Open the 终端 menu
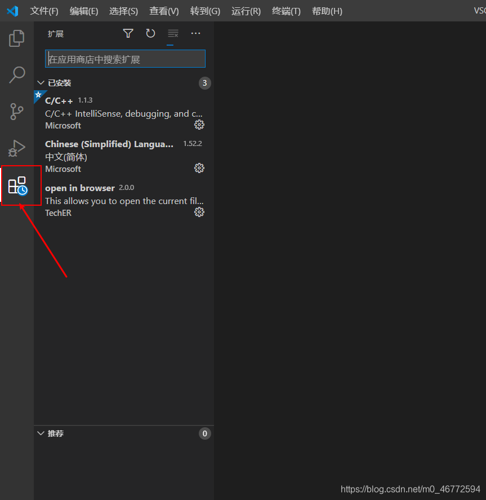The image size is (486, 500). tap(286, 11)
